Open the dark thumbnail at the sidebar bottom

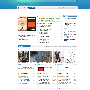tap(65, 40)
